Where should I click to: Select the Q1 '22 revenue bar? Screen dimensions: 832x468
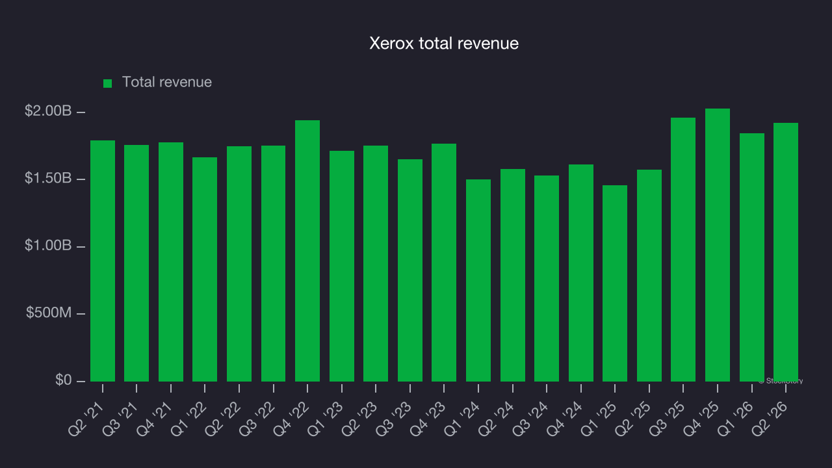point(205,269)
